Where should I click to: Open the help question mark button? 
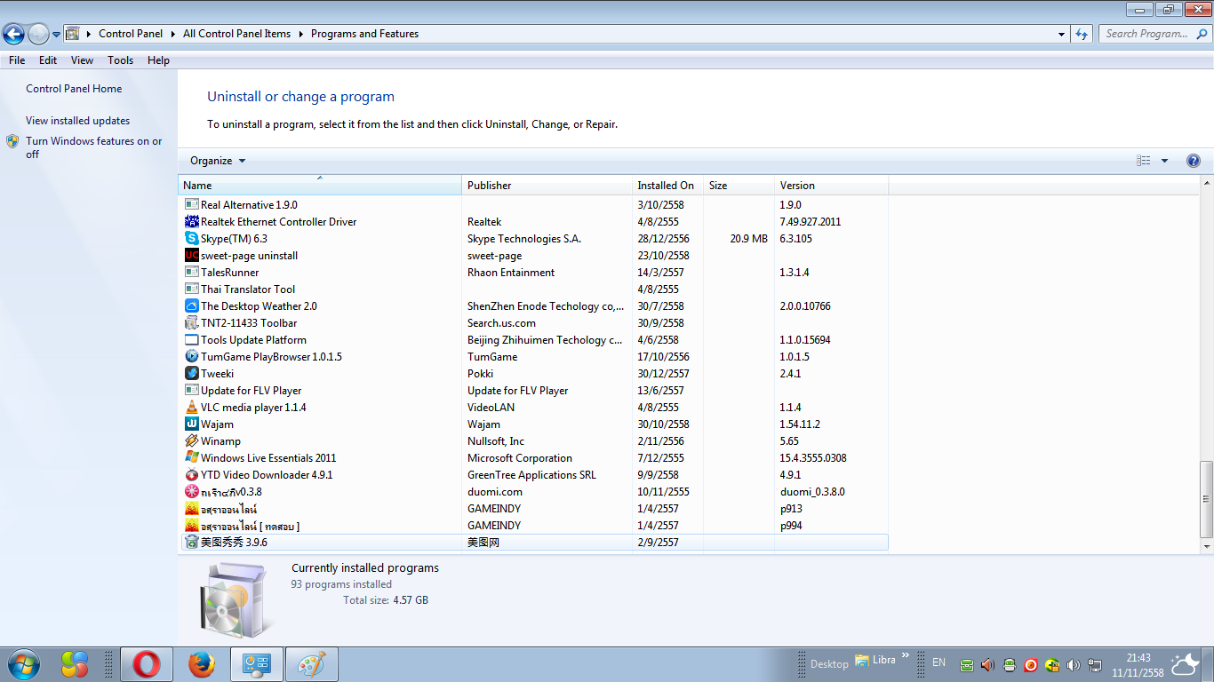[1194, 161]
